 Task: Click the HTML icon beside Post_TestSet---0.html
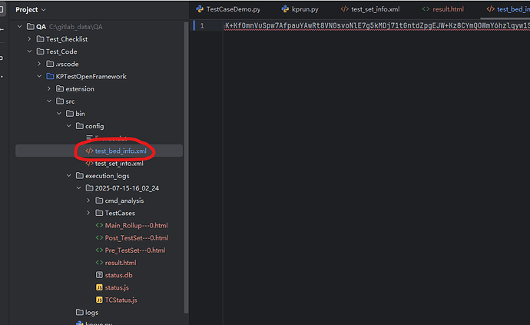click(x=99, y=237)
